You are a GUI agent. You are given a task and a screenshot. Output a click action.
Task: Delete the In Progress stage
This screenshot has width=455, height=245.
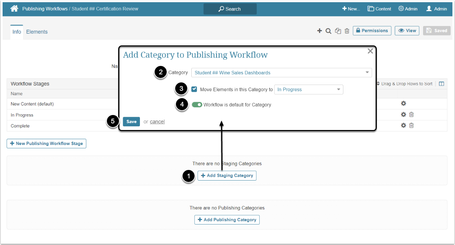click(x=411, y=115)
